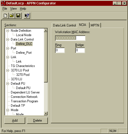Click the APPN Configurator title bar icon
The height and width of the screenshot is (134, 128).
coord(3,3)
